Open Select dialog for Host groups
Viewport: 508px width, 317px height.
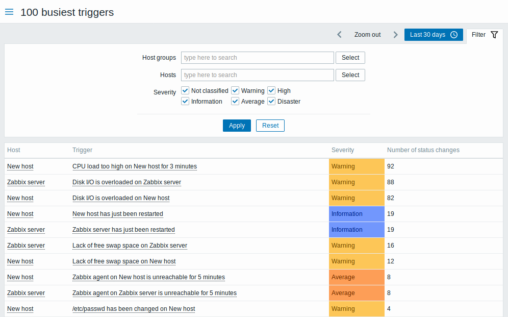350,58
